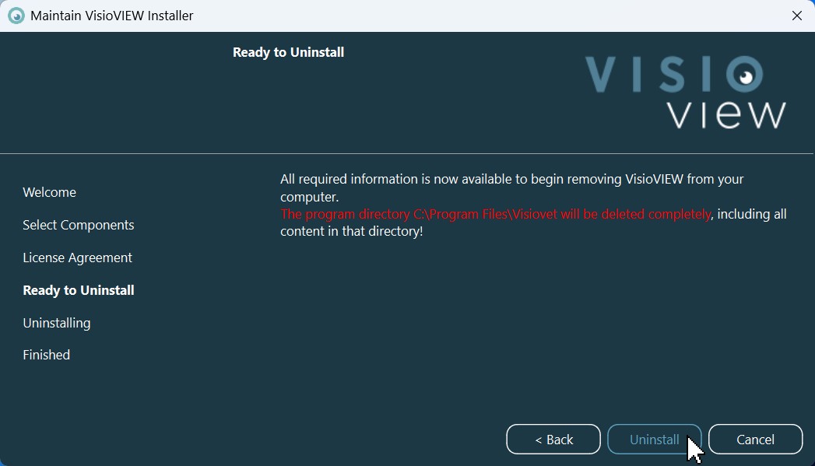Click the Finished step in sidebar
The image size is (815, 466).
(x=47, y=355)
